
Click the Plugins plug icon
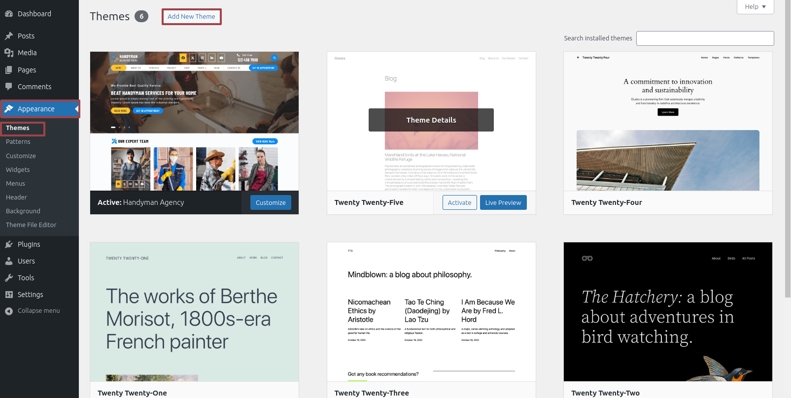9,244
